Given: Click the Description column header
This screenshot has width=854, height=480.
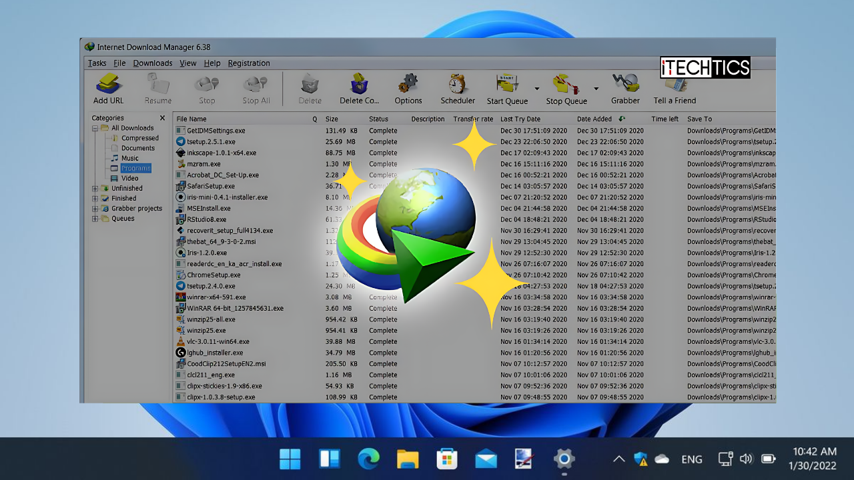Looking at the screenshot, I should (x=428, y=119).
